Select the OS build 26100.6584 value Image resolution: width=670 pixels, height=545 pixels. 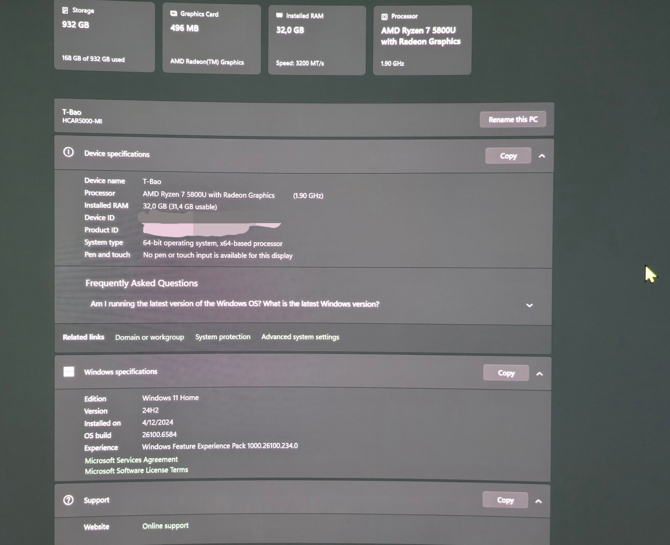point(159,434)
